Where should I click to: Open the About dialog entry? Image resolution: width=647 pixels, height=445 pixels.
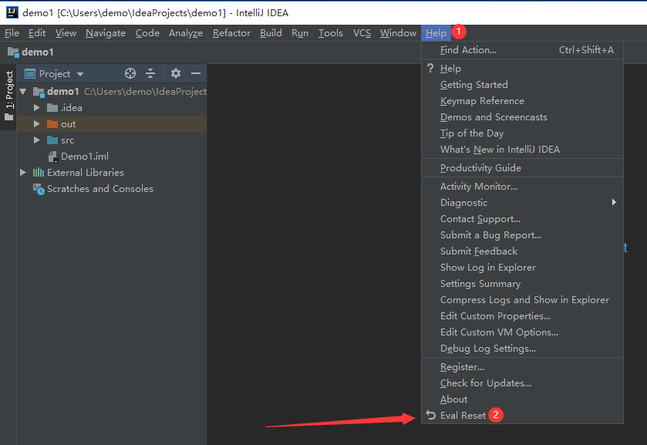(x=522, y=399)
